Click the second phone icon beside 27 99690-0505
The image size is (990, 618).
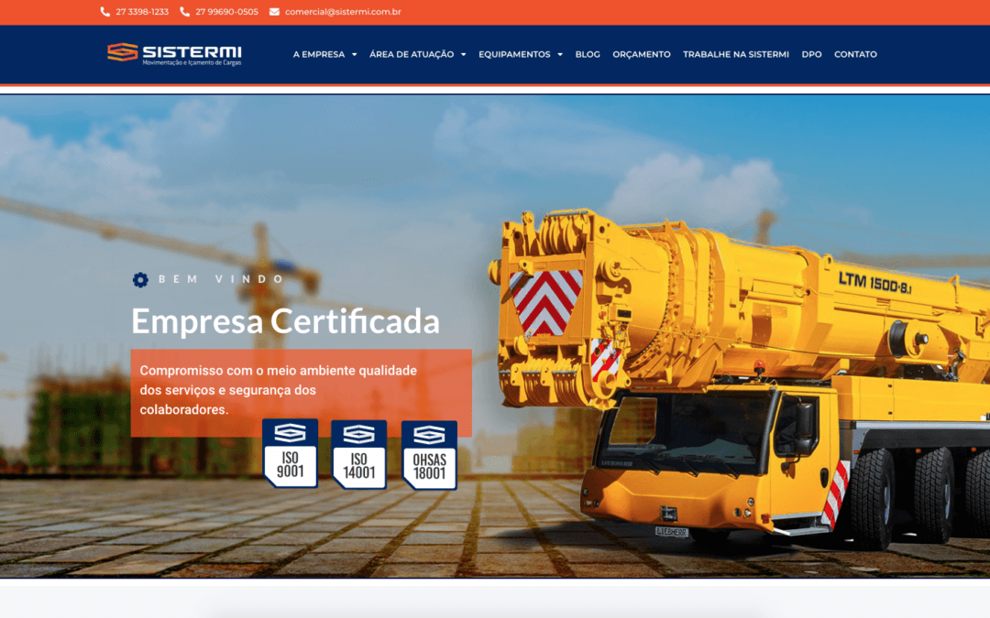185,12
